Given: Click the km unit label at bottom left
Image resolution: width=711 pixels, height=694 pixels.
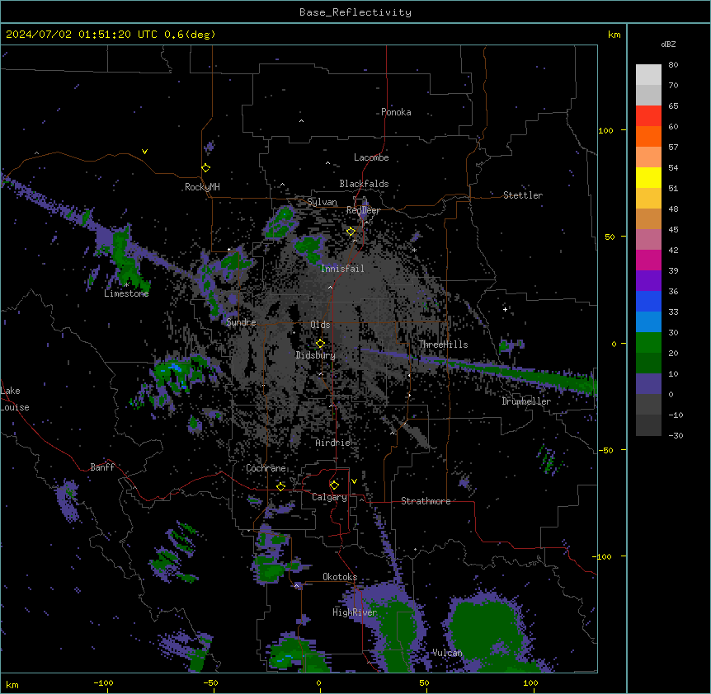Looking at the screenshot, I should [12, 684].
